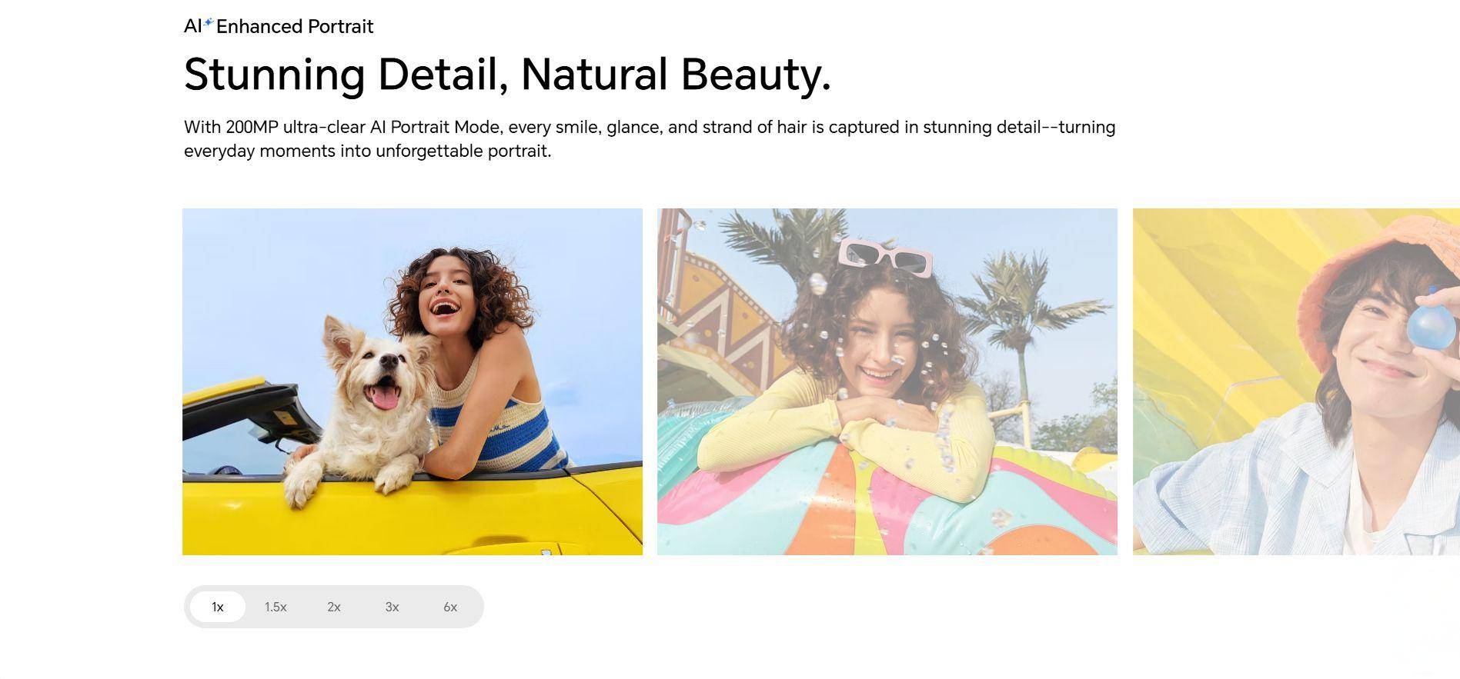Click the 200MP AI Portrait Mode description
The height and width of the screenshot is (679, 1460).
650,138
